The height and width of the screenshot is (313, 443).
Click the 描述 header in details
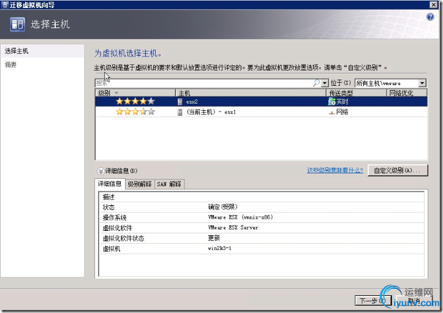(x=108, y=197)
